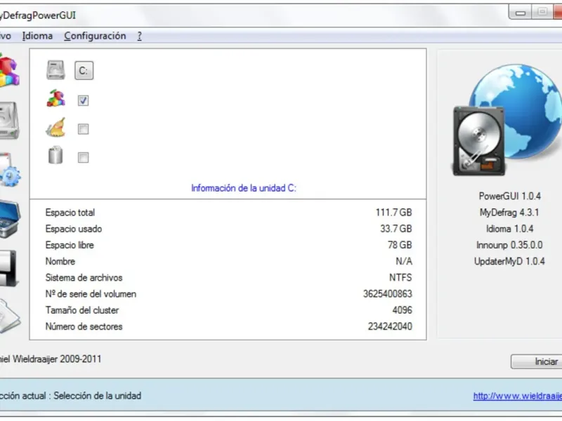Image resolution: width=562 pixels, height=421 pixels.
Task: Open the Idioma menu
Action: (x=37, y=36)
